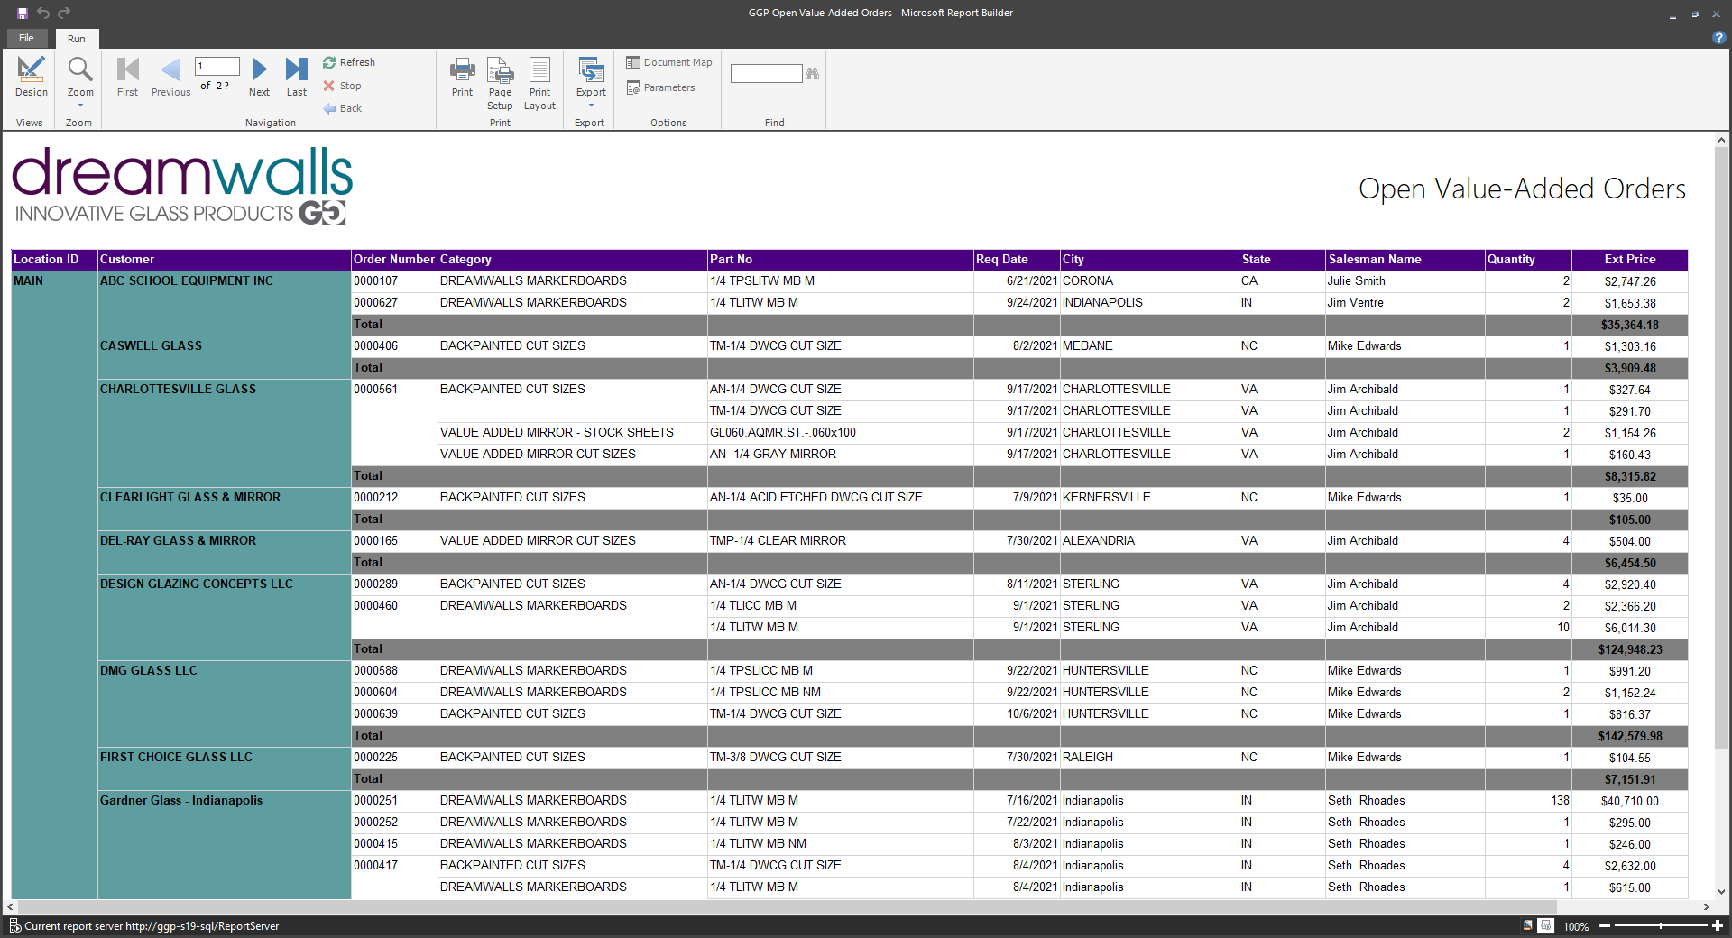The width and height of the screenshot is (1732, 938).
Task: Open the File menu tab
Action: [x=26, y=38]
